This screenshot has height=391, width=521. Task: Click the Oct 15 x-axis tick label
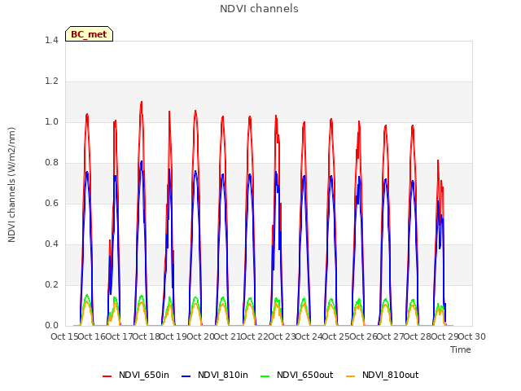(x=65, y=336)
